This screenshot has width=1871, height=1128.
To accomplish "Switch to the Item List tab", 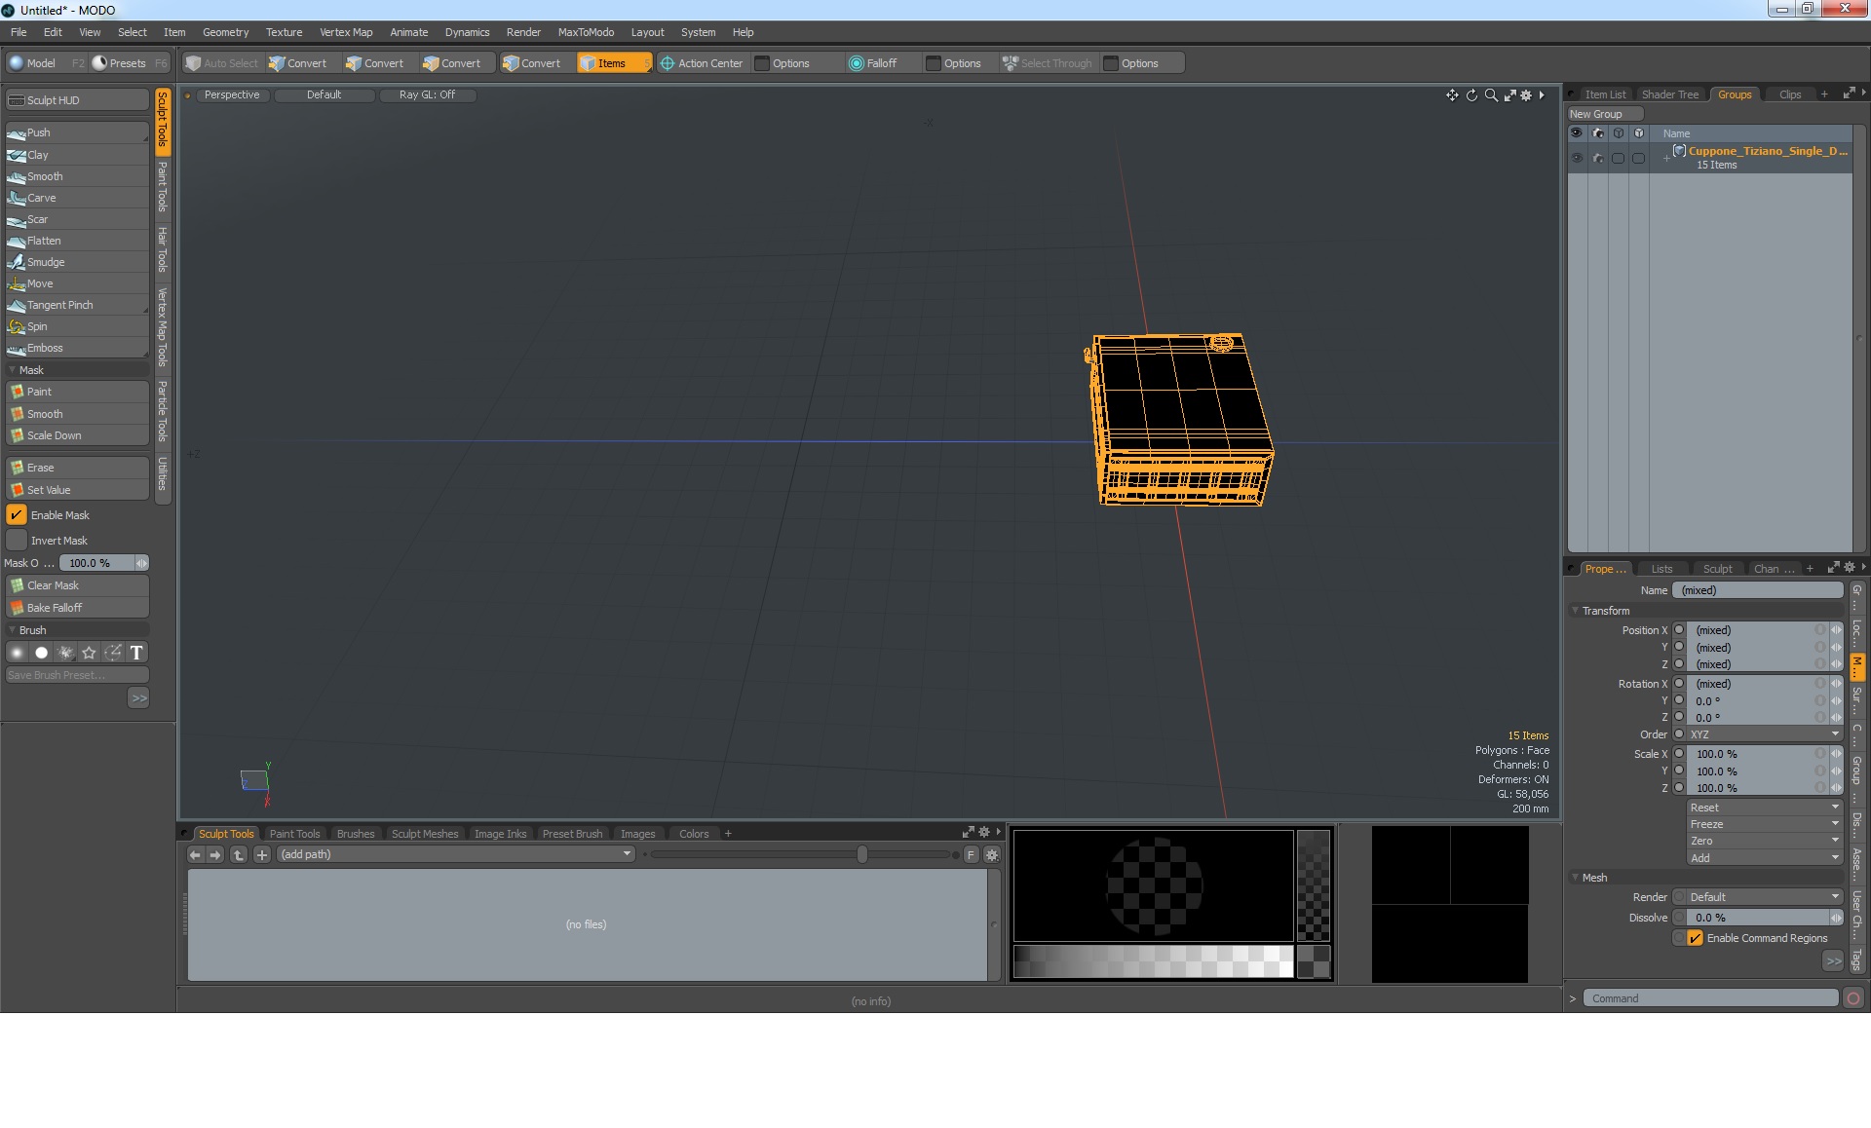I will 1605,94.
